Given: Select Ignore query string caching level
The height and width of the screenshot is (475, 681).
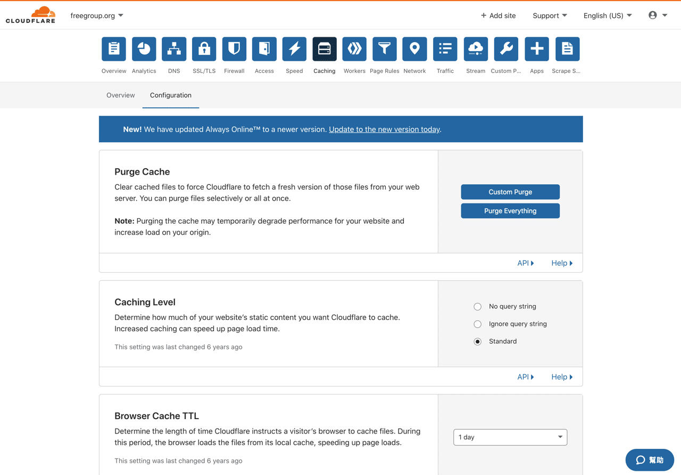Looking at the screenshot, I should 478,324.
